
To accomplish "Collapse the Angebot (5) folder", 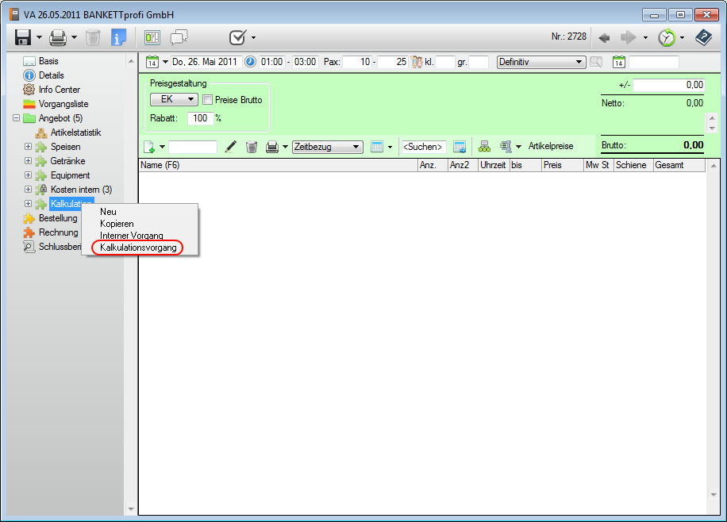I will coord(16,118).
